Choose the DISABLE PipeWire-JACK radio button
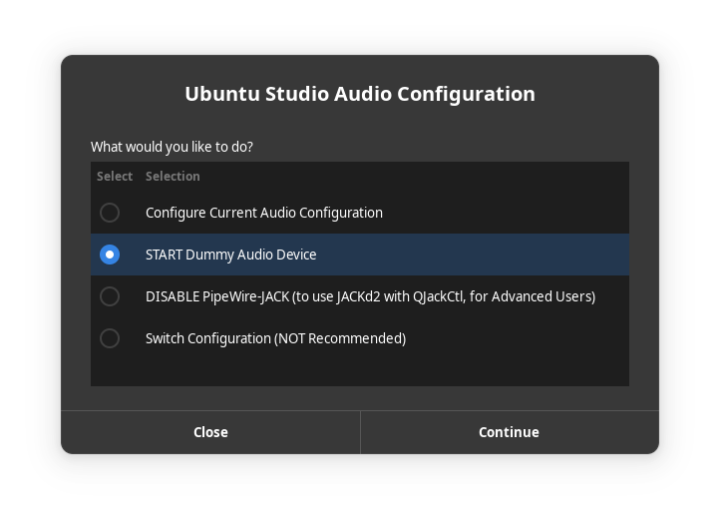 [x=110, y=296]
